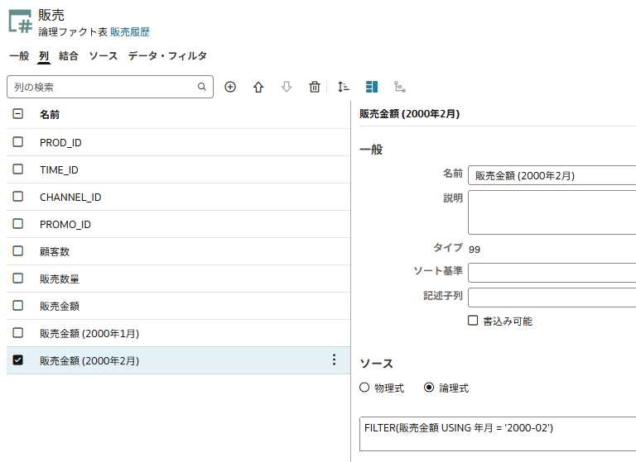Select the PROD_ID column row
The width and height of the screenshot is (636, 462).
click(x=179, y=142)
